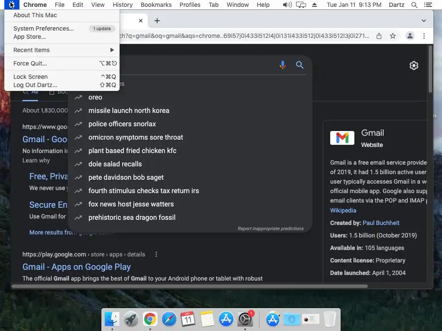Open the Profiles menu
442x331 pixels.
tap(190, 5)
